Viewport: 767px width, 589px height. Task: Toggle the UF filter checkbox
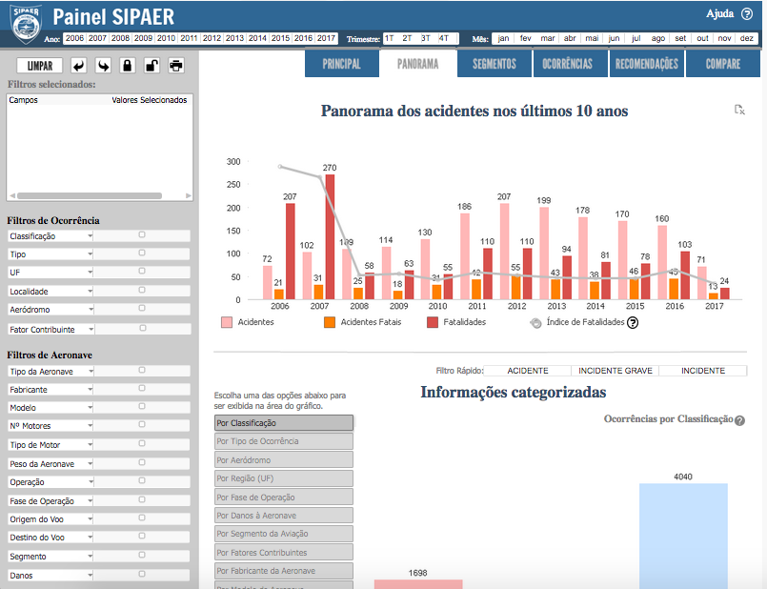click(142, 272)
